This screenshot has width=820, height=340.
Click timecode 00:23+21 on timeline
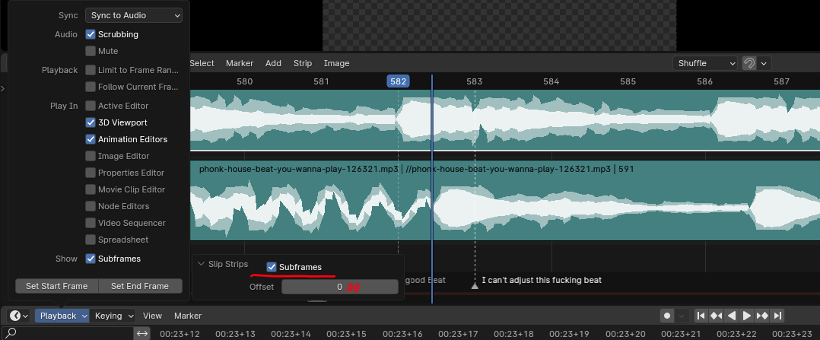[681, 334]
